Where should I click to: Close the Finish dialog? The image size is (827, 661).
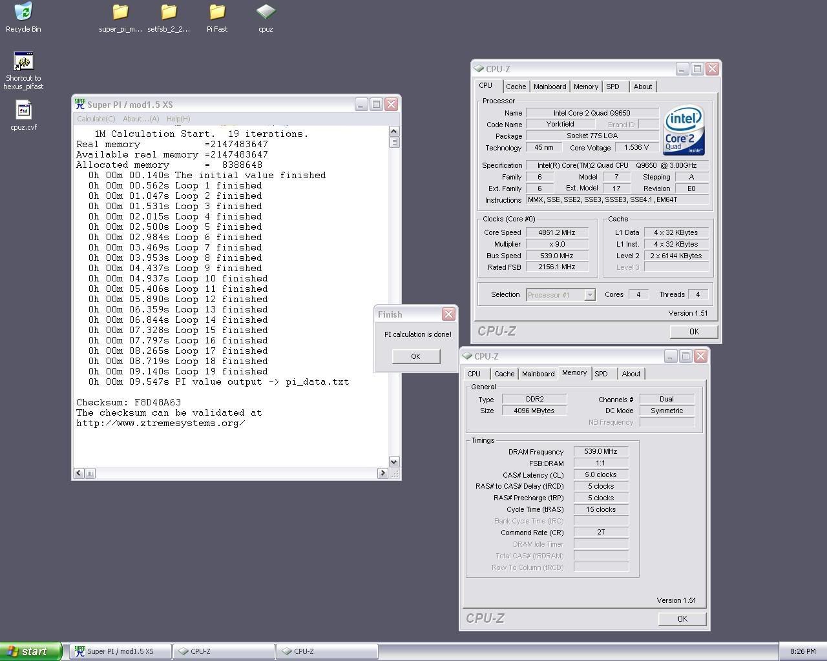click(x=448, y=314)
